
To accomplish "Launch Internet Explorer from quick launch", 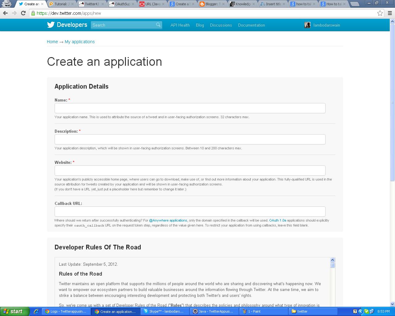I will click(x=36, y=311).
